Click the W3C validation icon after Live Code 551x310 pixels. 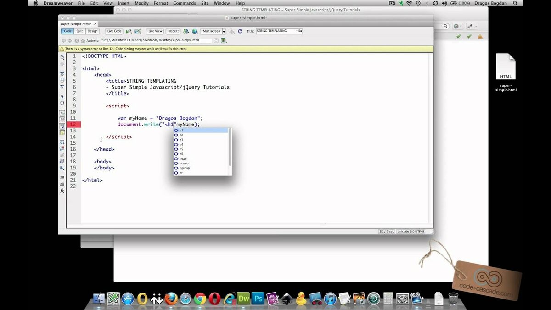tap(137, 31)
